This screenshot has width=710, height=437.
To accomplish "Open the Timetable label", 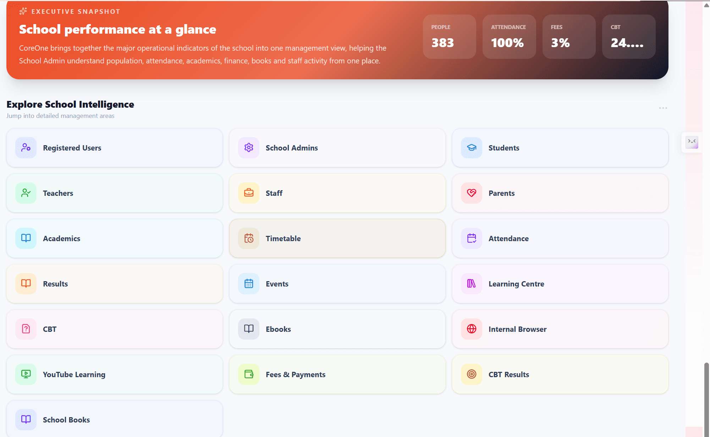I will tap(283, 238).
